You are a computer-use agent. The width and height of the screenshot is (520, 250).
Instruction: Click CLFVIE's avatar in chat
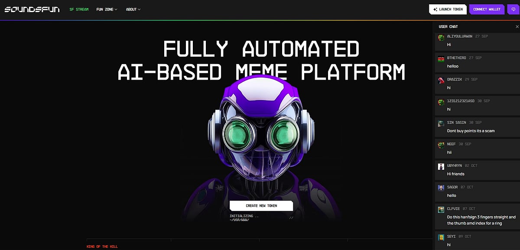441,209
